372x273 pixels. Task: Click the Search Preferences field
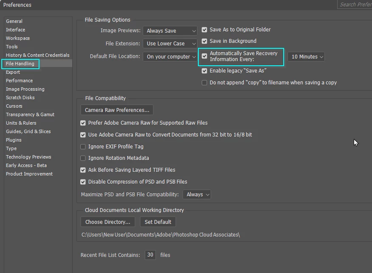pos(355,5)
